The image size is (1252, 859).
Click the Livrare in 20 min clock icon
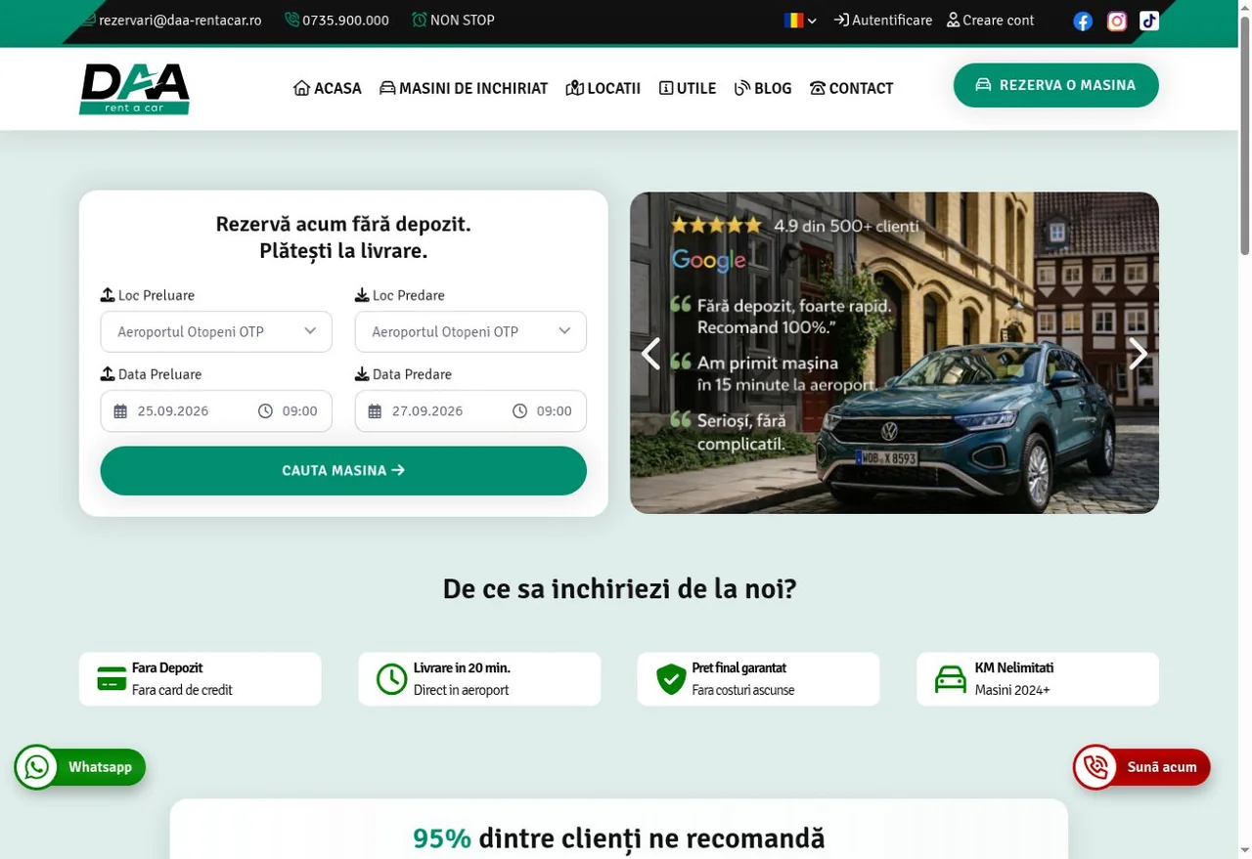[391, 678]
